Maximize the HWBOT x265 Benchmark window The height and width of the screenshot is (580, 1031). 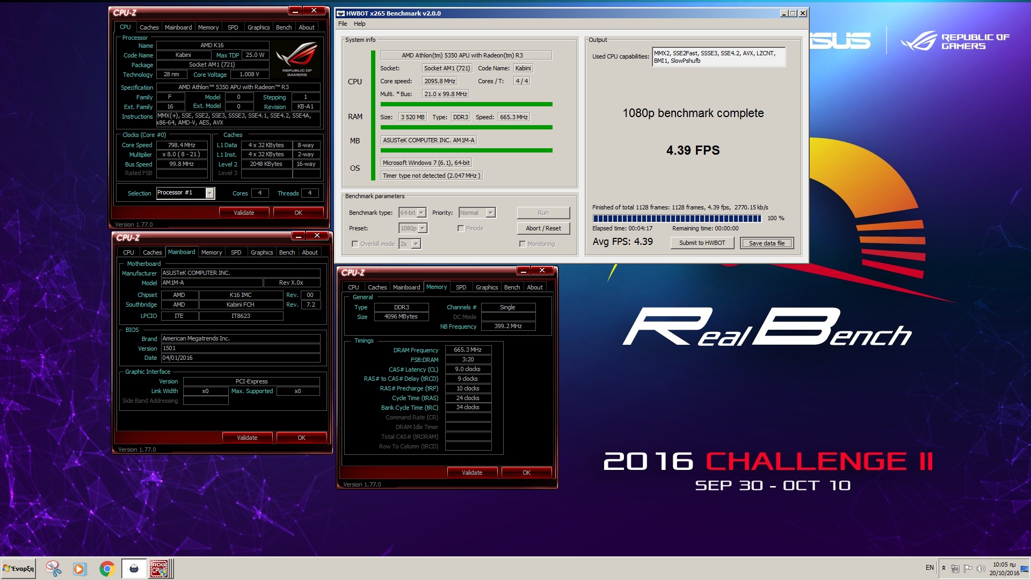click(x=793, y=13)
